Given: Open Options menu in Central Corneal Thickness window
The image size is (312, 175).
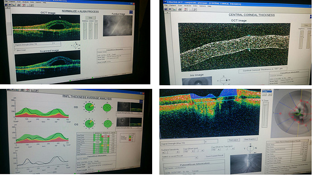Looking at the screenshot, I should point(202,6).
